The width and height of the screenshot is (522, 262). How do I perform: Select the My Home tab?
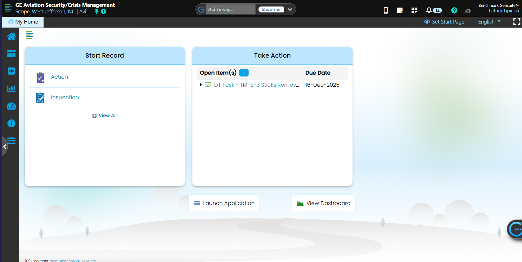[23, 22]
